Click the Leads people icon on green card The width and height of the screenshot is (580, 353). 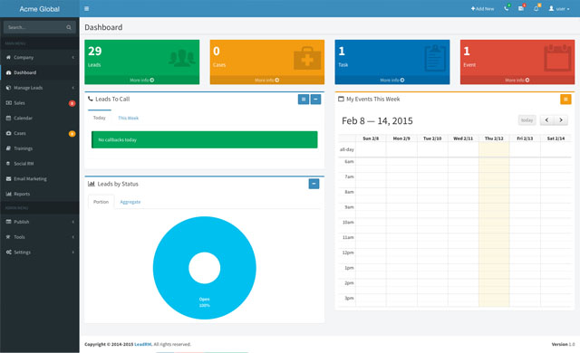click(182, 58)
